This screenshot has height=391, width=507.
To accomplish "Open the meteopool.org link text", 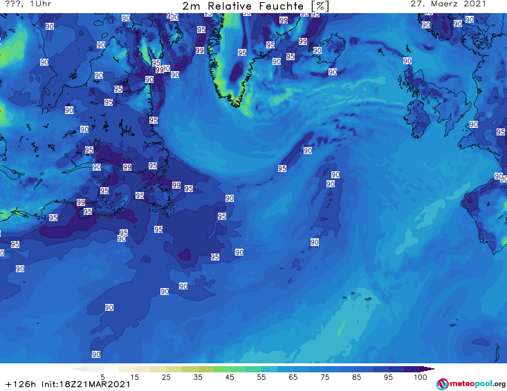I will (477, 384).
